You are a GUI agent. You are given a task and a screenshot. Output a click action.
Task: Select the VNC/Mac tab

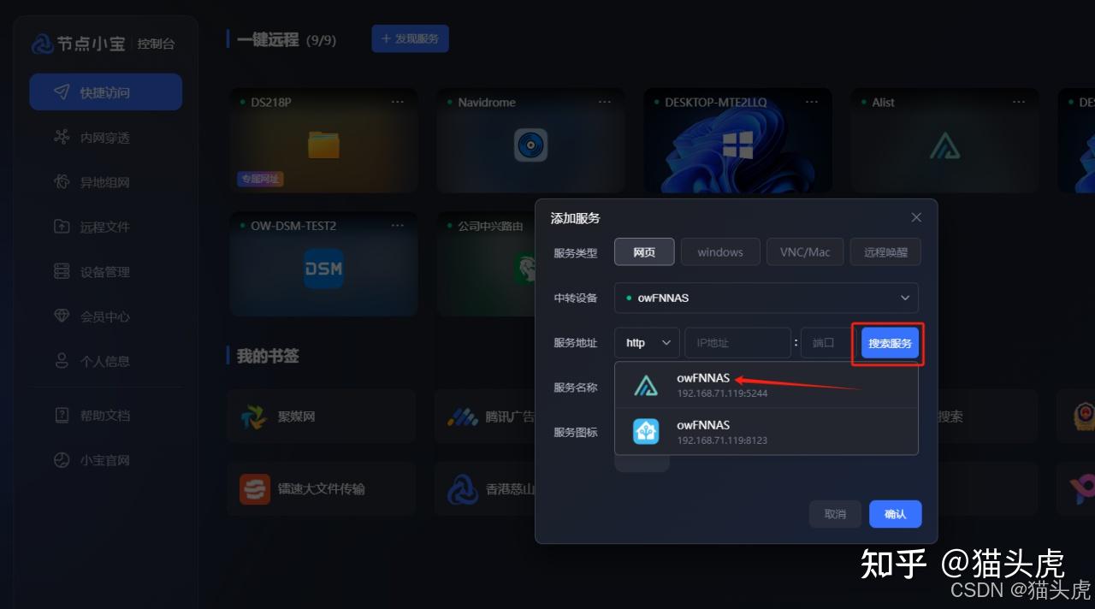coord(804,251)
